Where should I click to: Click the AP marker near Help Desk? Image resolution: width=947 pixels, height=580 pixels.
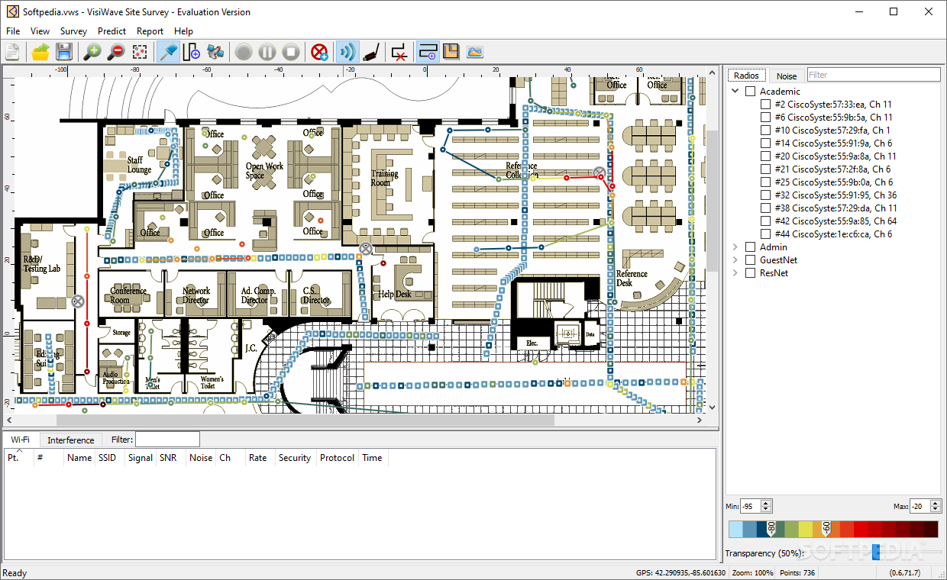366,248
